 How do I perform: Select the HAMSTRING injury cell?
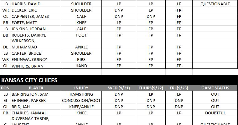[x=81, y=94]
